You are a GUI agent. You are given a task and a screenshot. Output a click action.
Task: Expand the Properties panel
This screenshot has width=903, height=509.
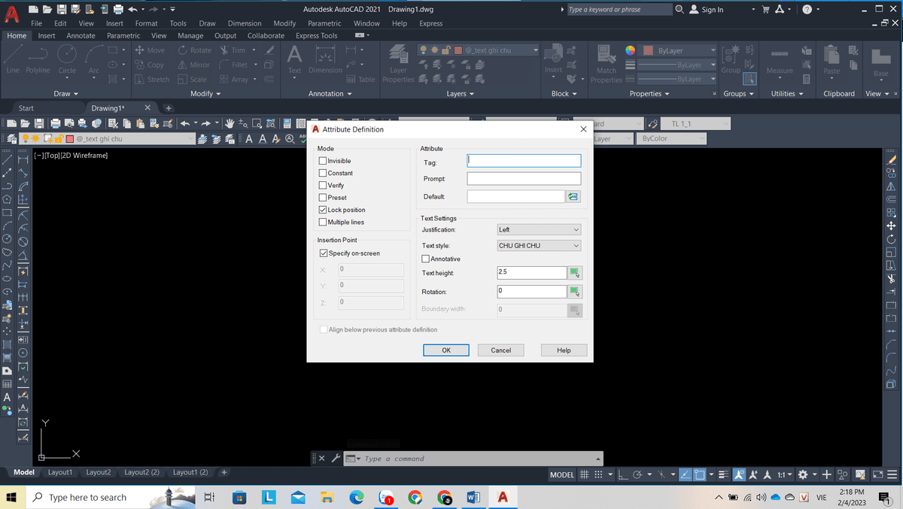(649, 94)
